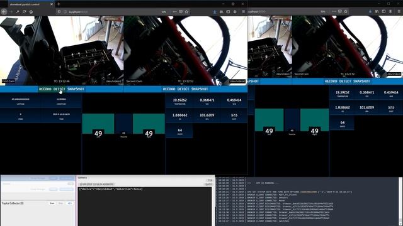
Task: Open Pocket save icon in right browser
Action: coord(340,12)
